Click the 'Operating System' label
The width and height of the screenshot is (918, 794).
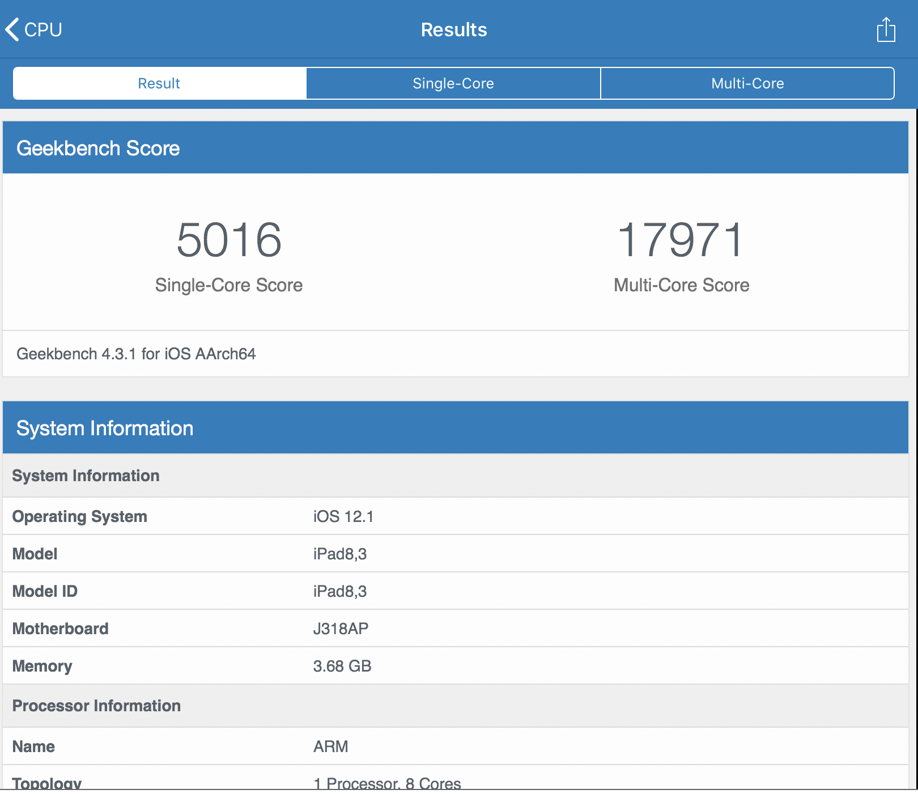coord(80,516)
